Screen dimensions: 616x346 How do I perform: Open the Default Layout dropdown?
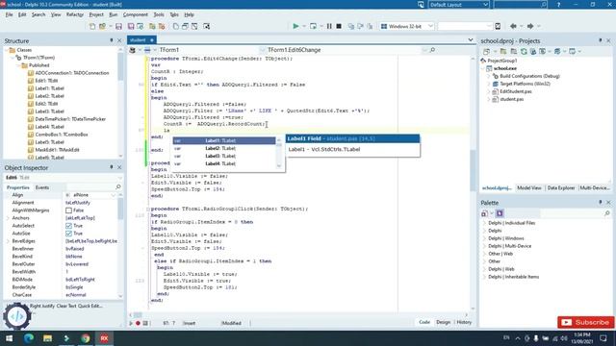(x=485, y=5)
